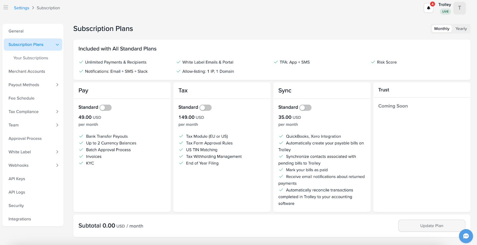Expand the Tax Compliance submenu
This screenshot has width=477, height=245.
coord(57,112)
